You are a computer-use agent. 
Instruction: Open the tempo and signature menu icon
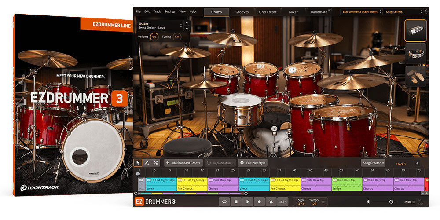point(323,202)
